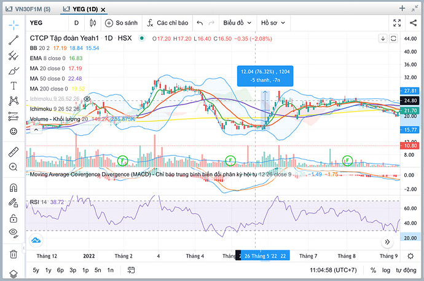Open Các chỉ báo indicators
Image resolution: width=424 pixels, height=281 pixels.
point(167,23)
